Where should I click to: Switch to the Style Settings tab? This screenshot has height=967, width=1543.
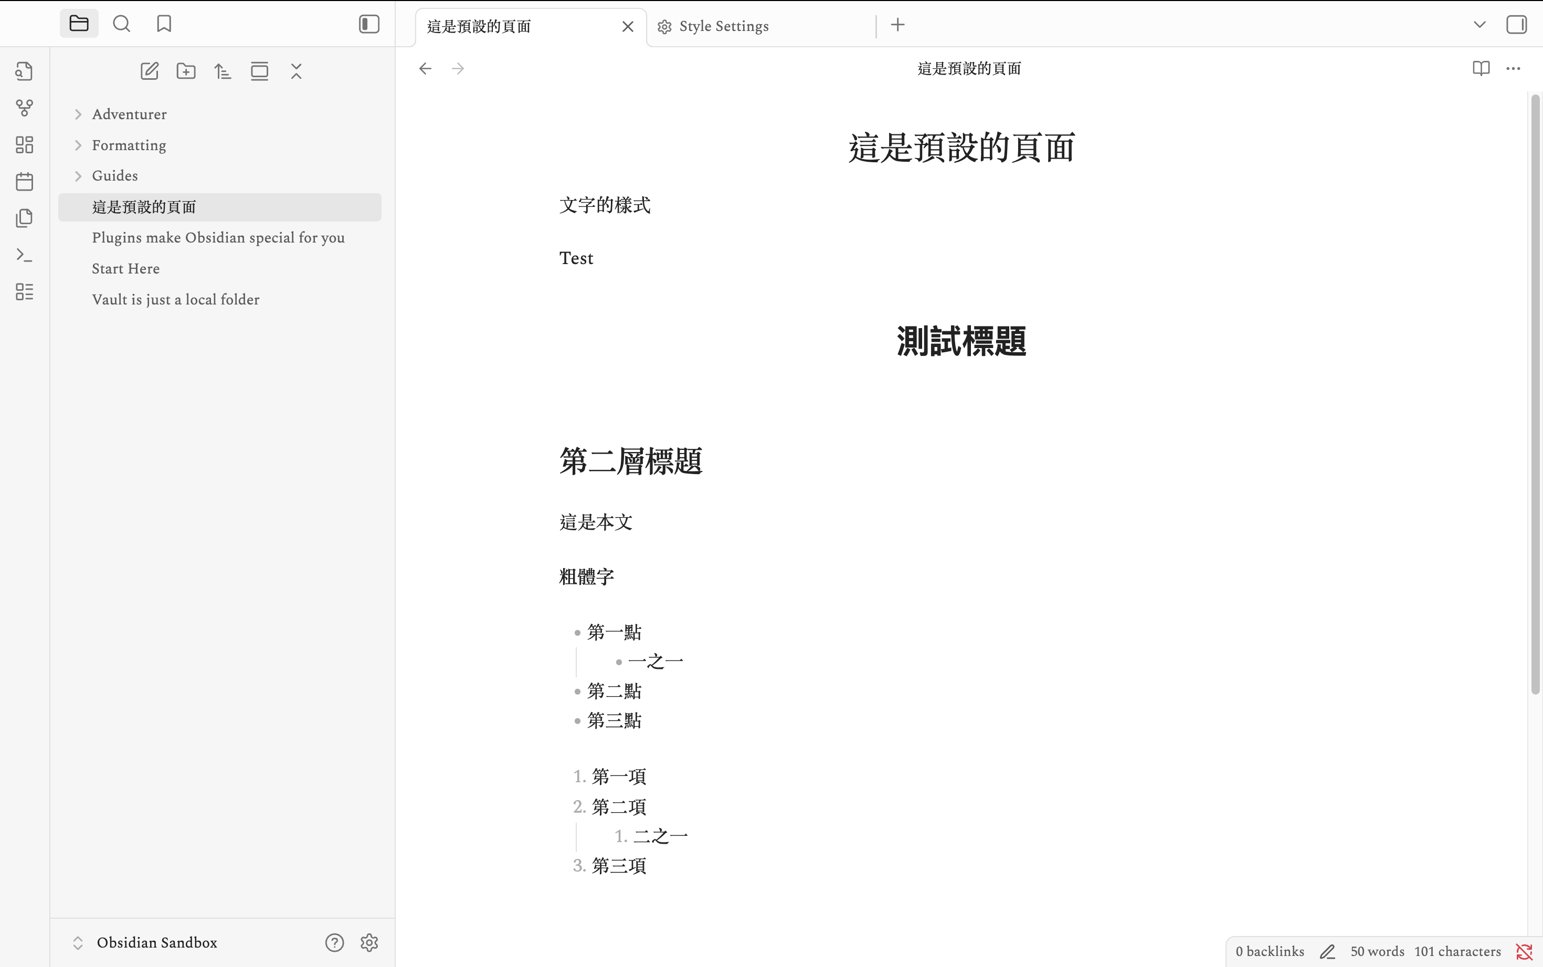pos(723,26)
